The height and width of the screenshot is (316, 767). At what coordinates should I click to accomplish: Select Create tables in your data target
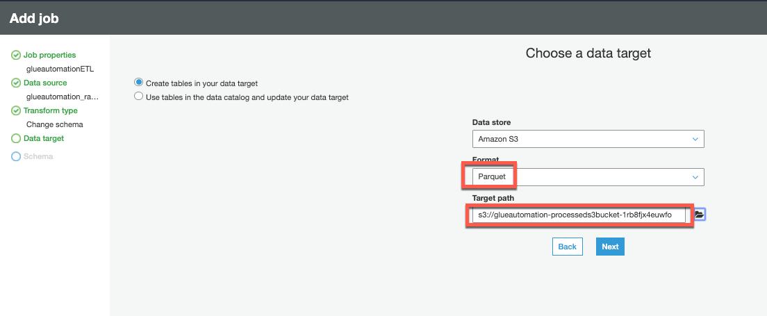click(x=138, y=83)
